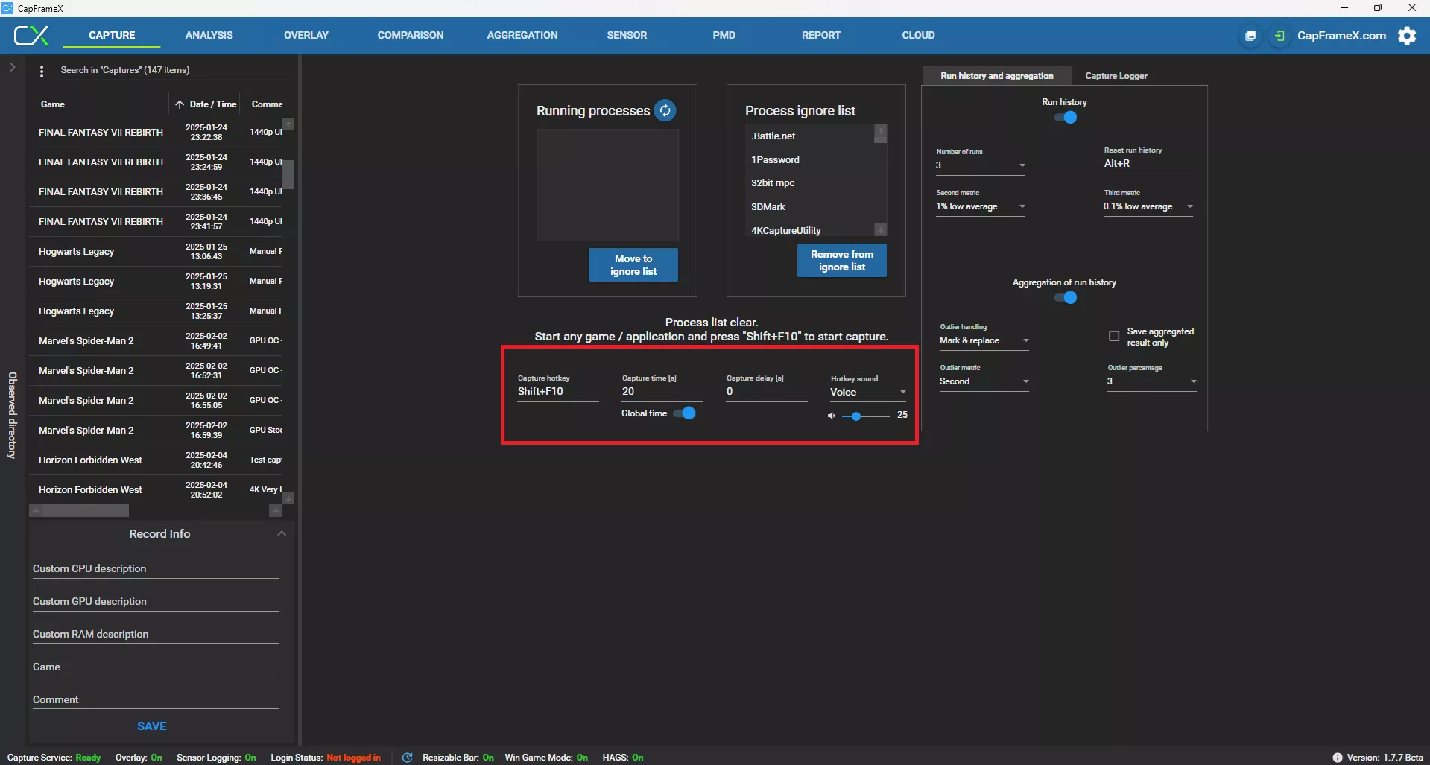Click the CapFrameX logo icon
The width and height of the screenshot is (1430, 765).
point(31,35)
